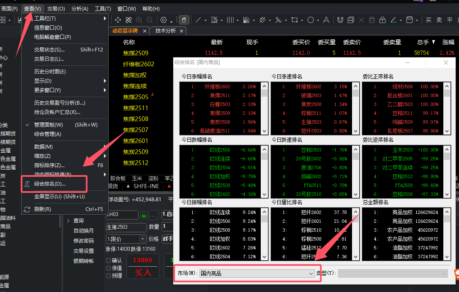
Task: Click the ... button beside the unlock icon
Action: point(154,215)
